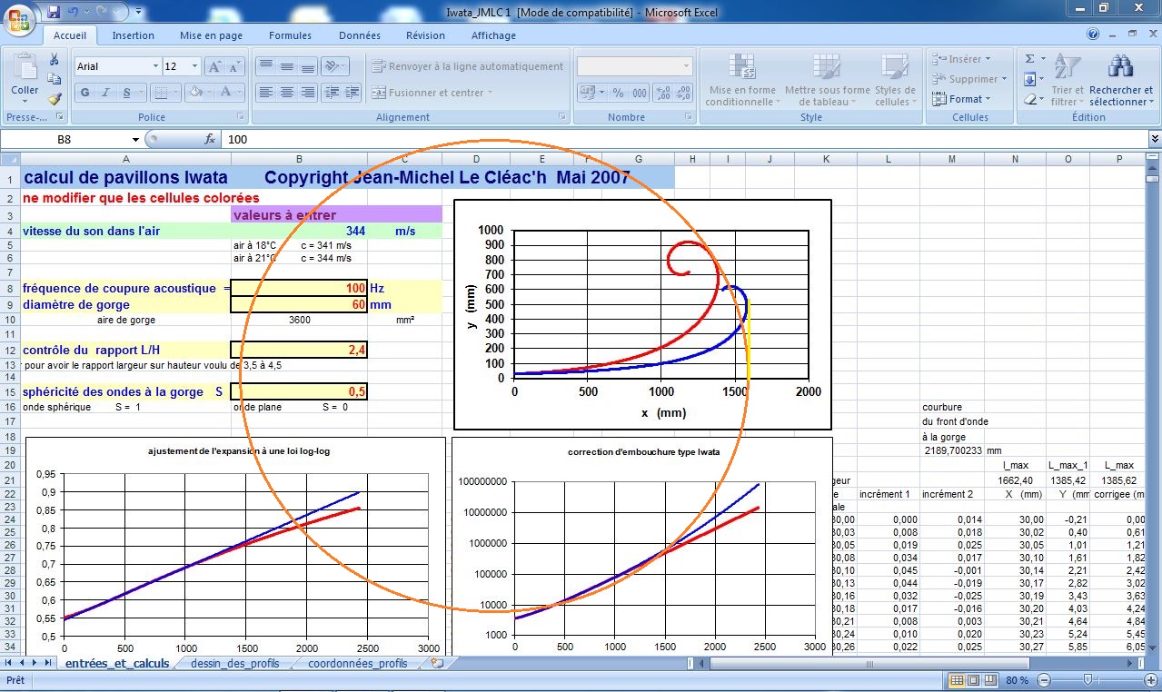Image resolution: width=1162 pixels, height=692 pixels.
Task: Open Rechercher et sélectionner binoculars
Action: [1121, 81]
